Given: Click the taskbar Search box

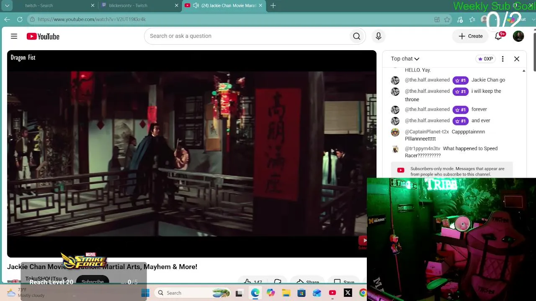Looking at the screenshot, I should tap(193, 293).
